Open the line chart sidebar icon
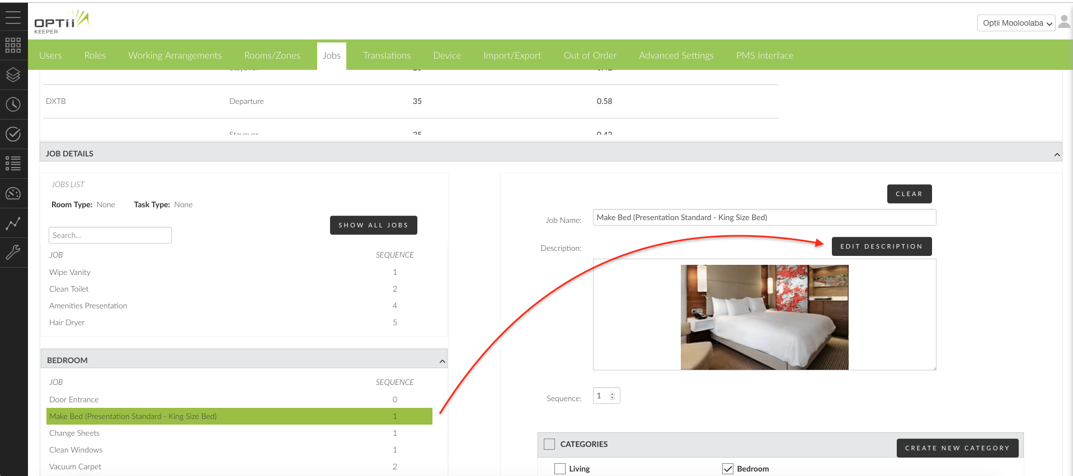1073x476 pixels. click(x=13, y=223)
